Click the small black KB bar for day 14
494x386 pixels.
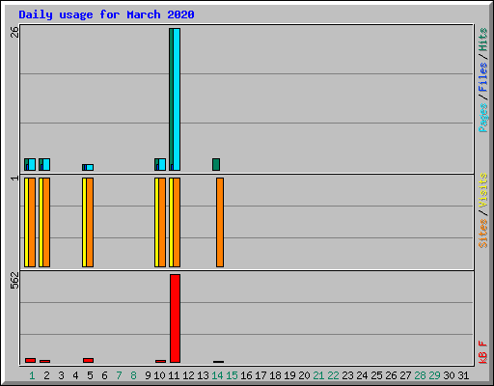(x=218, y=362)
